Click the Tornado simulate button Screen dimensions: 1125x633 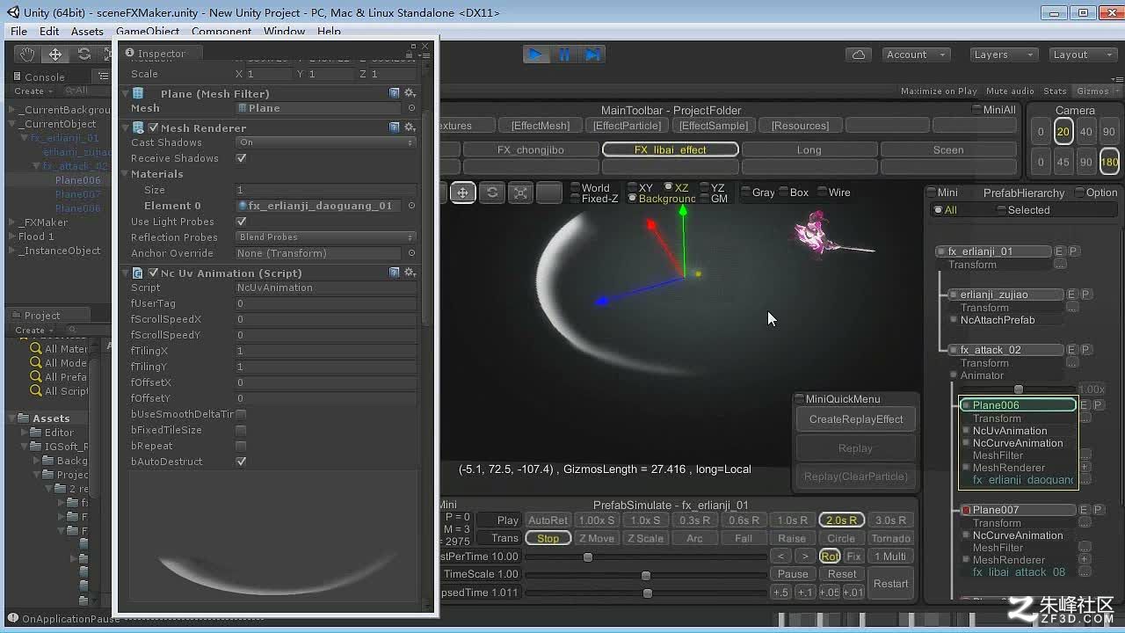click(x=890, y=538)
